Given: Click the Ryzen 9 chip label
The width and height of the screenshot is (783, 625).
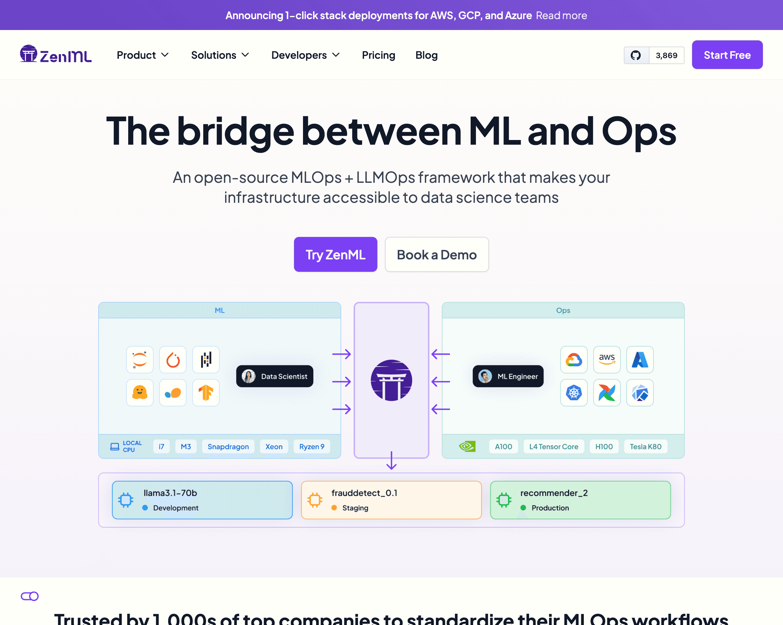Looking at the screenshot, I should click(311, 447).
